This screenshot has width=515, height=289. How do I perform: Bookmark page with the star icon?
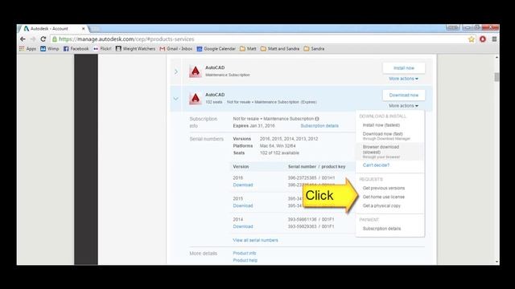tap(472, 39)
